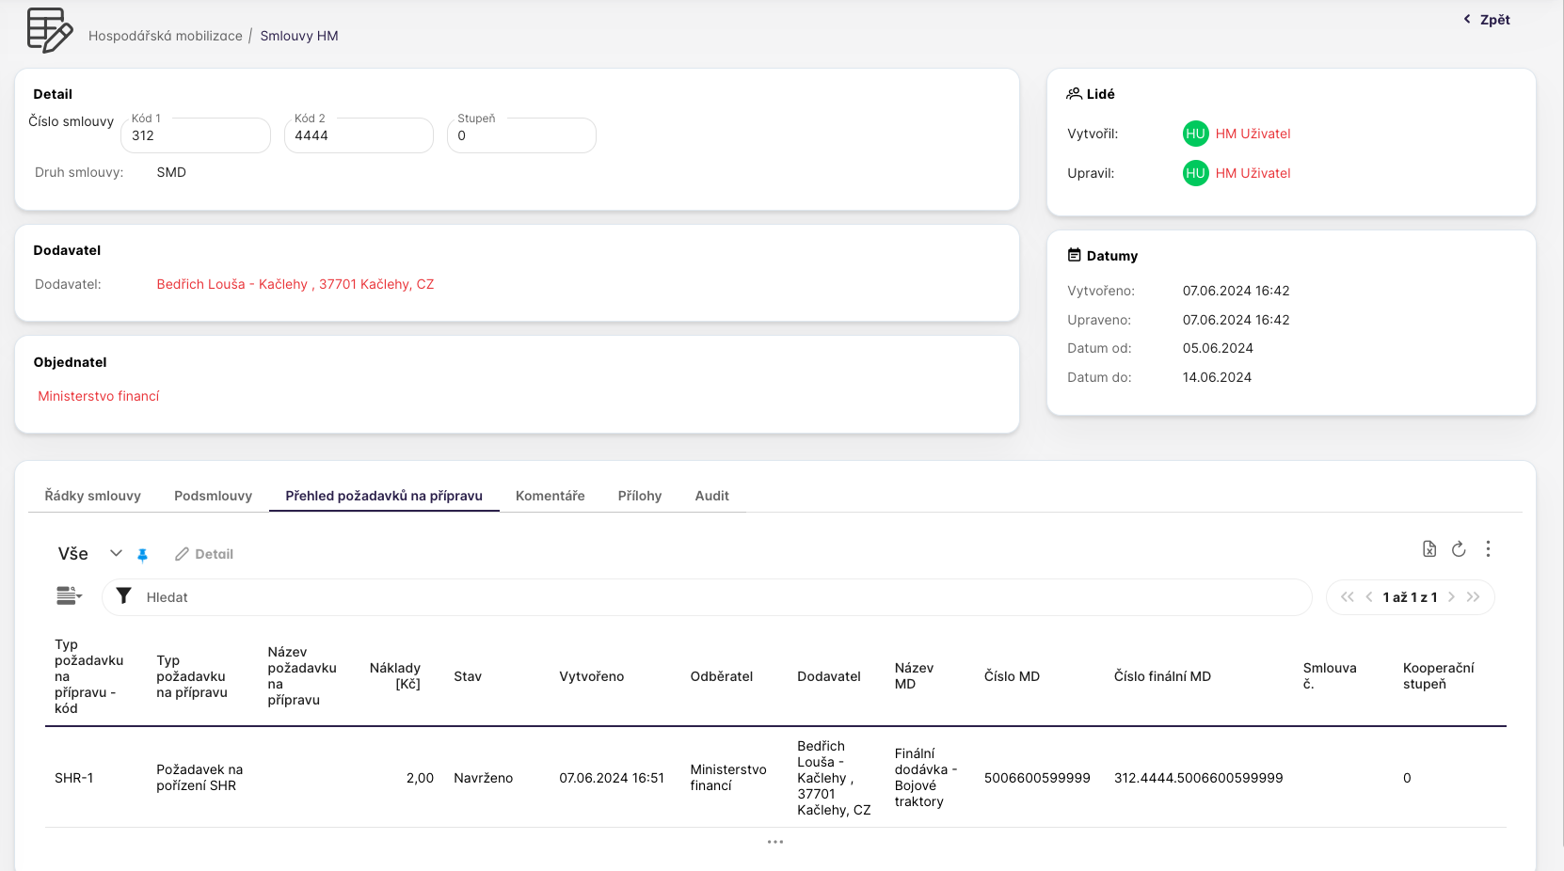Screen dimensions: 1564x871
Task: Go to the next table page
Action: coord(1451,597)
